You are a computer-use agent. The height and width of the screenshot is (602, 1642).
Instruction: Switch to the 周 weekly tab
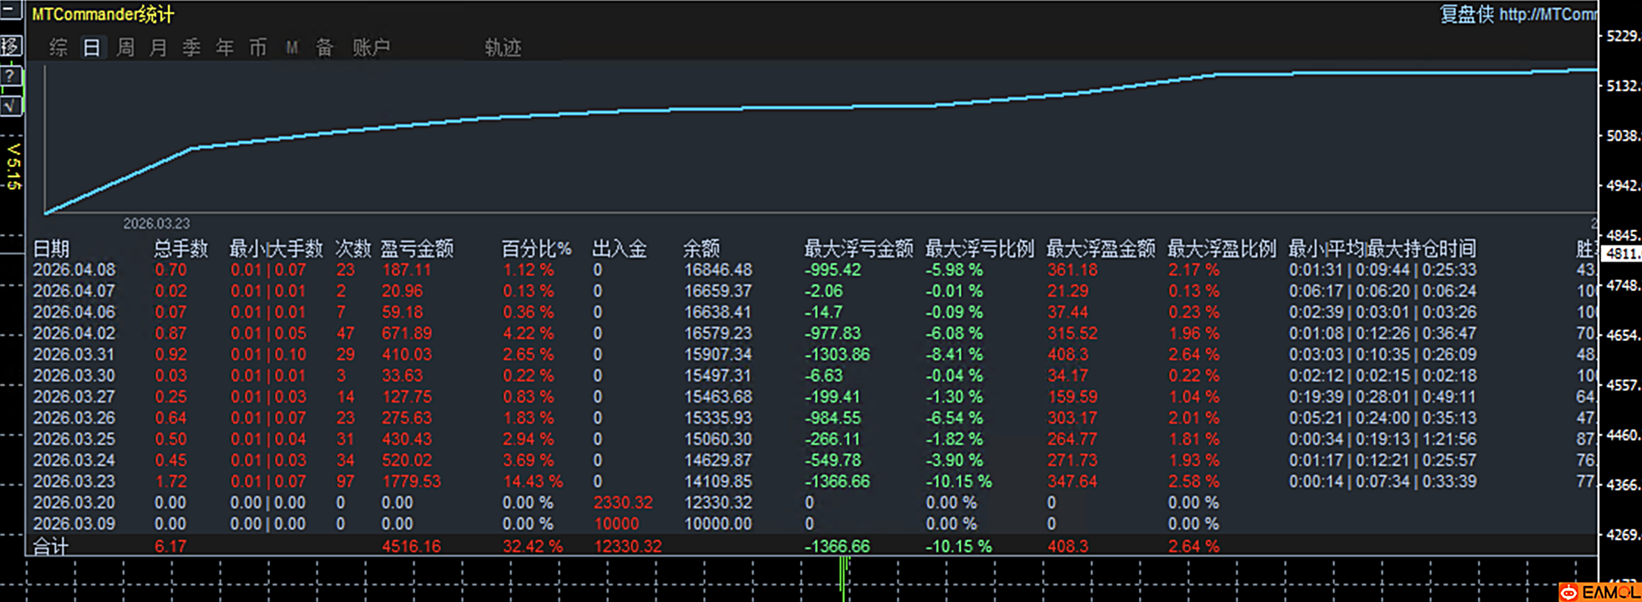coord(126,48)
